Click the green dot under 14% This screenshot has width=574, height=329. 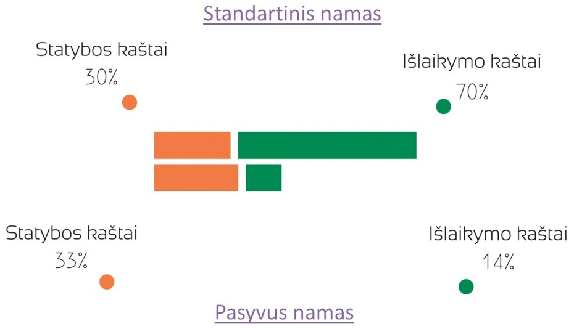(x=466, y=286)
